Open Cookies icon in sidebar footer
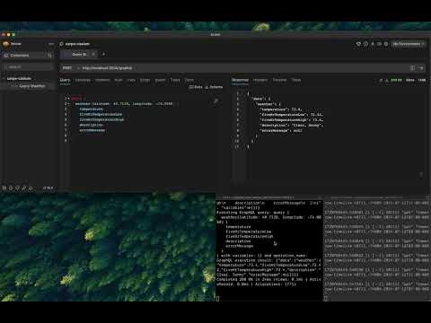This screenshot has height=323, width=431. click(x=11, y=188)
